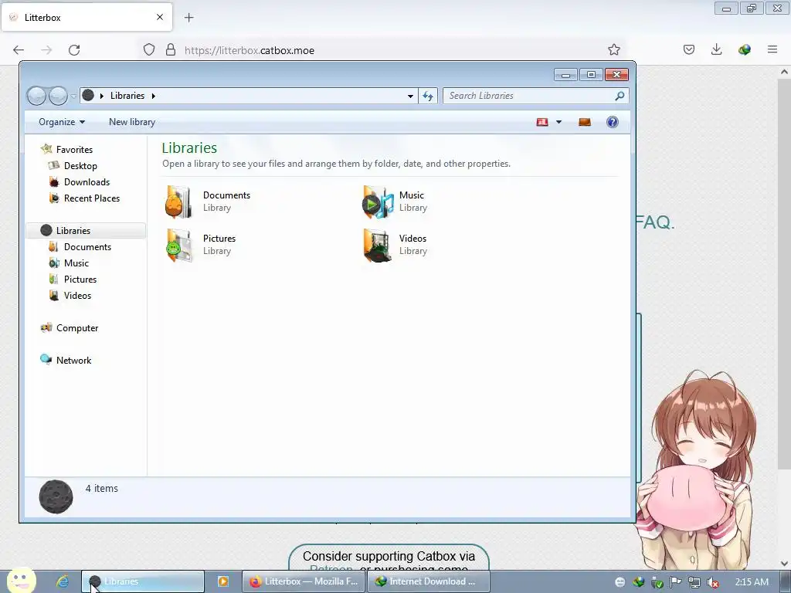The image size is (791, 593).
Task: Click IDM extension icon in Firefox toolbar
Action: coord(744,49)
